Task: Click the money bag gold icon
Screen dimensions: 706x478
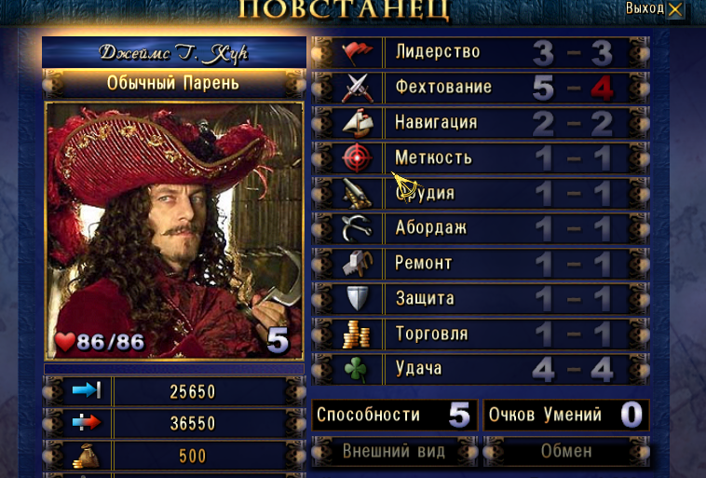Action: point(86,456)
